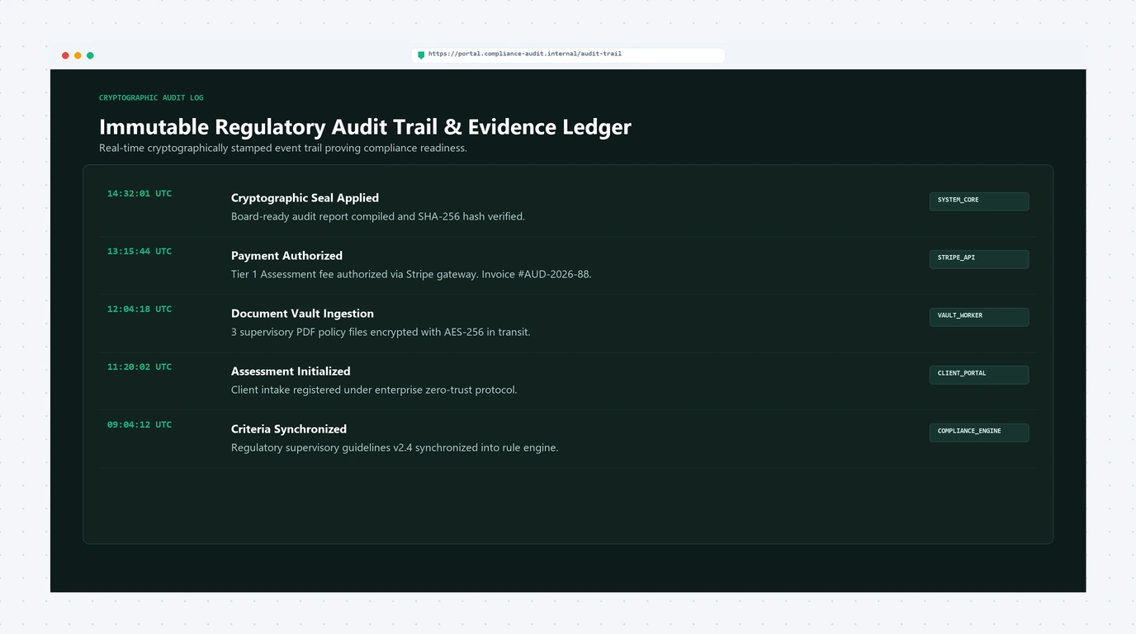1136x634 pixels.
Task: Click the yellow window minimize dot
Action: 78,55
